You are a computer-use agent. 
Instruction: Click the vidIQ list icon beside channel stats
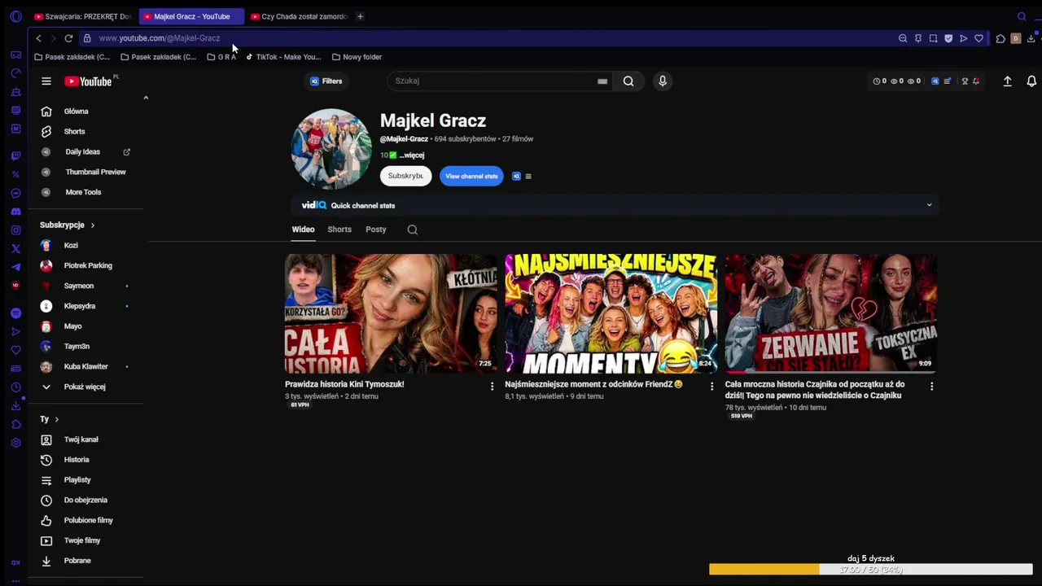point(528,176)
